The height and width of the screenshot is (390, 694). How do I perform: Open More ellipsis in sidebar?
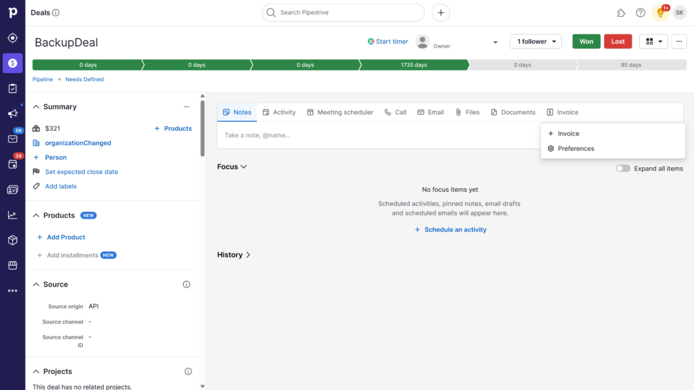tap(12, 290)
